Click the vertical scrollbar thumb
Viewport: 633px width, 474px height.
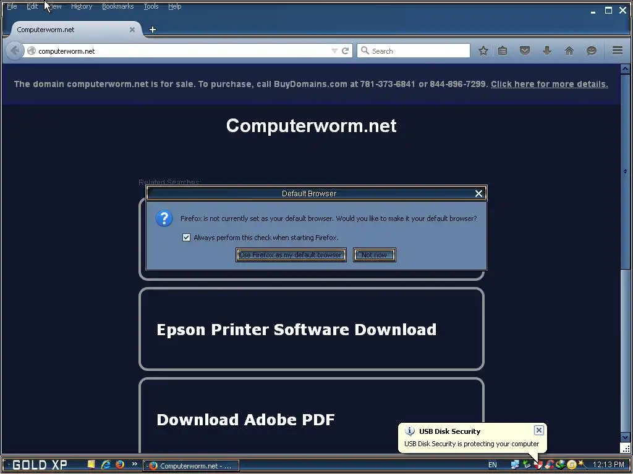tap(625, 171)
